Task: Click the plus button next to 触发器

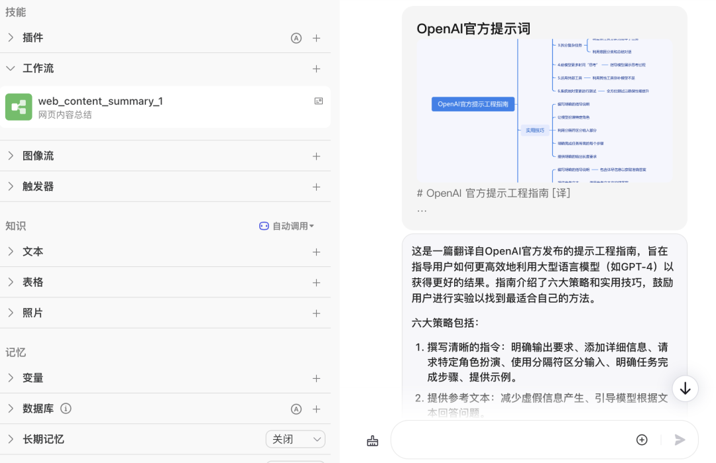Action: click(x=316, y=186)
